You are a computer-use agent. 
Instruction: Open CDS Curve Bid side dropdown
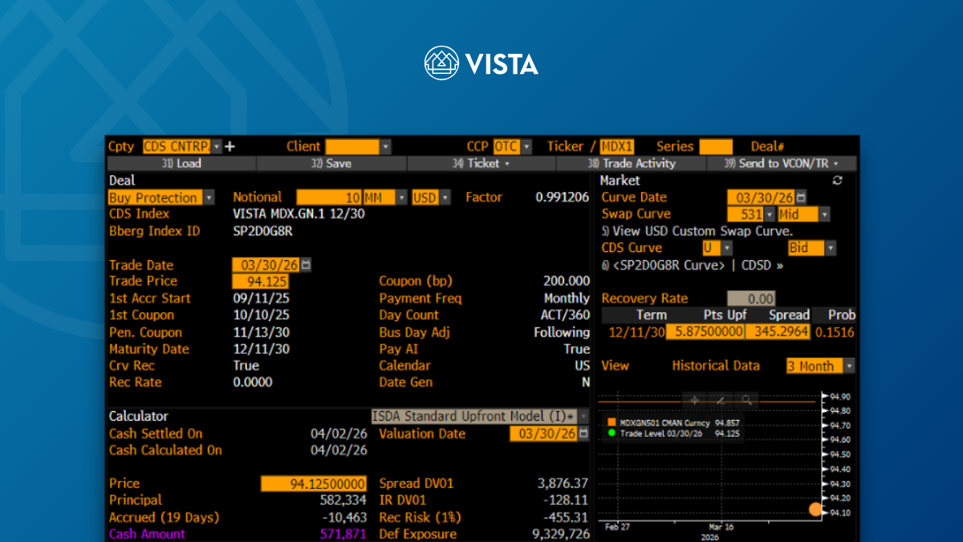point(831,248)
